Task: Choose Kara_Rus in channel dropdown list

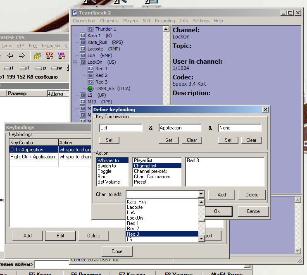Action: pos(162,202)
